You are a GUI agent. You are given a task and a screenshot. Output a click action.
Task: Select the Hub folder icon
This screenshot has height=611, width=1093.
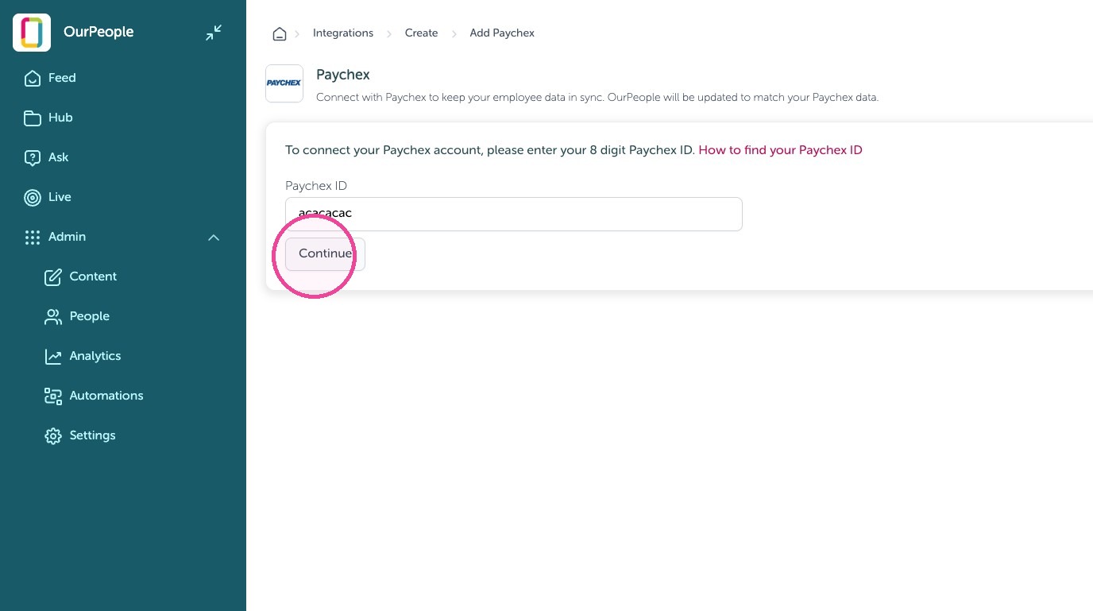click(33, 118)
